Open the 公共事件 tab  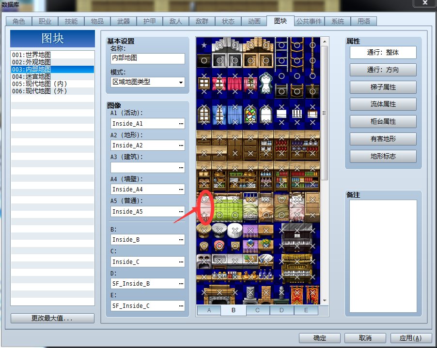coord(309,21)
